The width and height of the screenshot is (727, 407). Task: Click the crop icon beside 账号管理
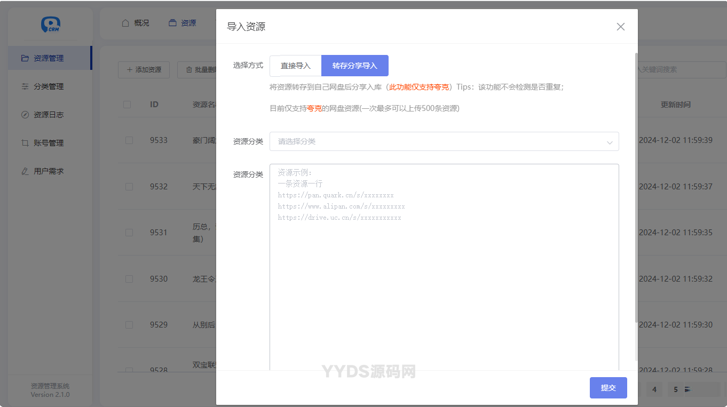pyautogui.click(x=25, y=143)
